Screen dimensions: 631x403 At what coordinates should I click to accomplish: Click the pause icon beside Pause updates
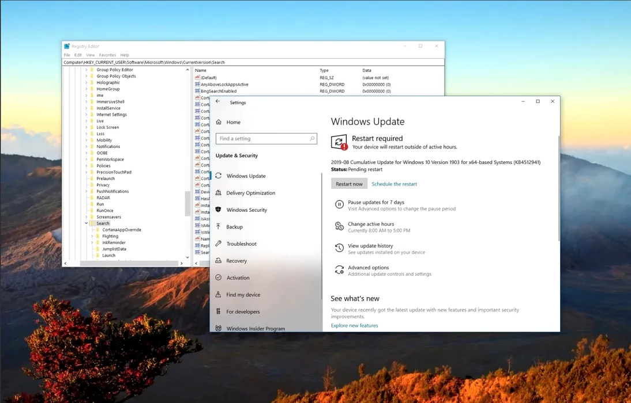point(339,204)
